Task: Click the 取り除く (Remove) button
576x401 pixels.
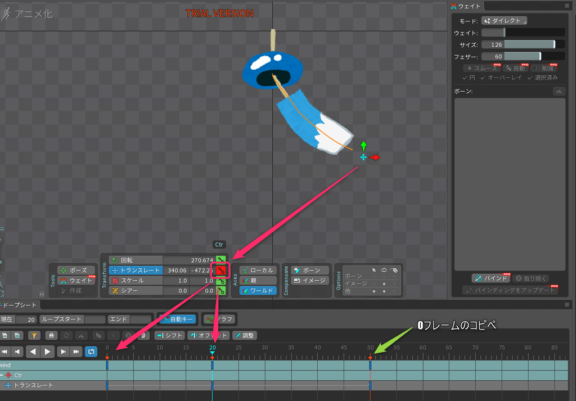Action: 531,278
